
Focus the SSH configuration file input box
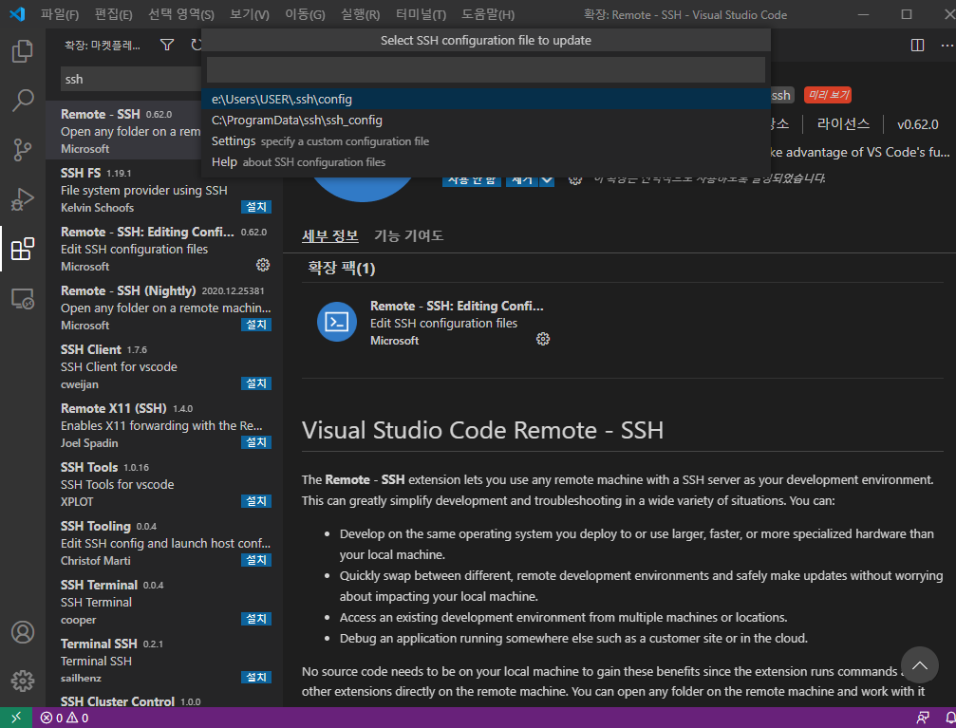(x=485, y=69)
